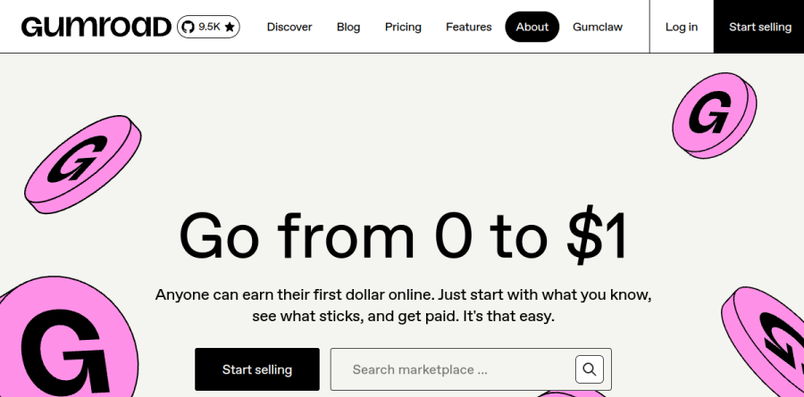Open the Gumclaw link
This screenshot has height=397, width=804.
598,27
